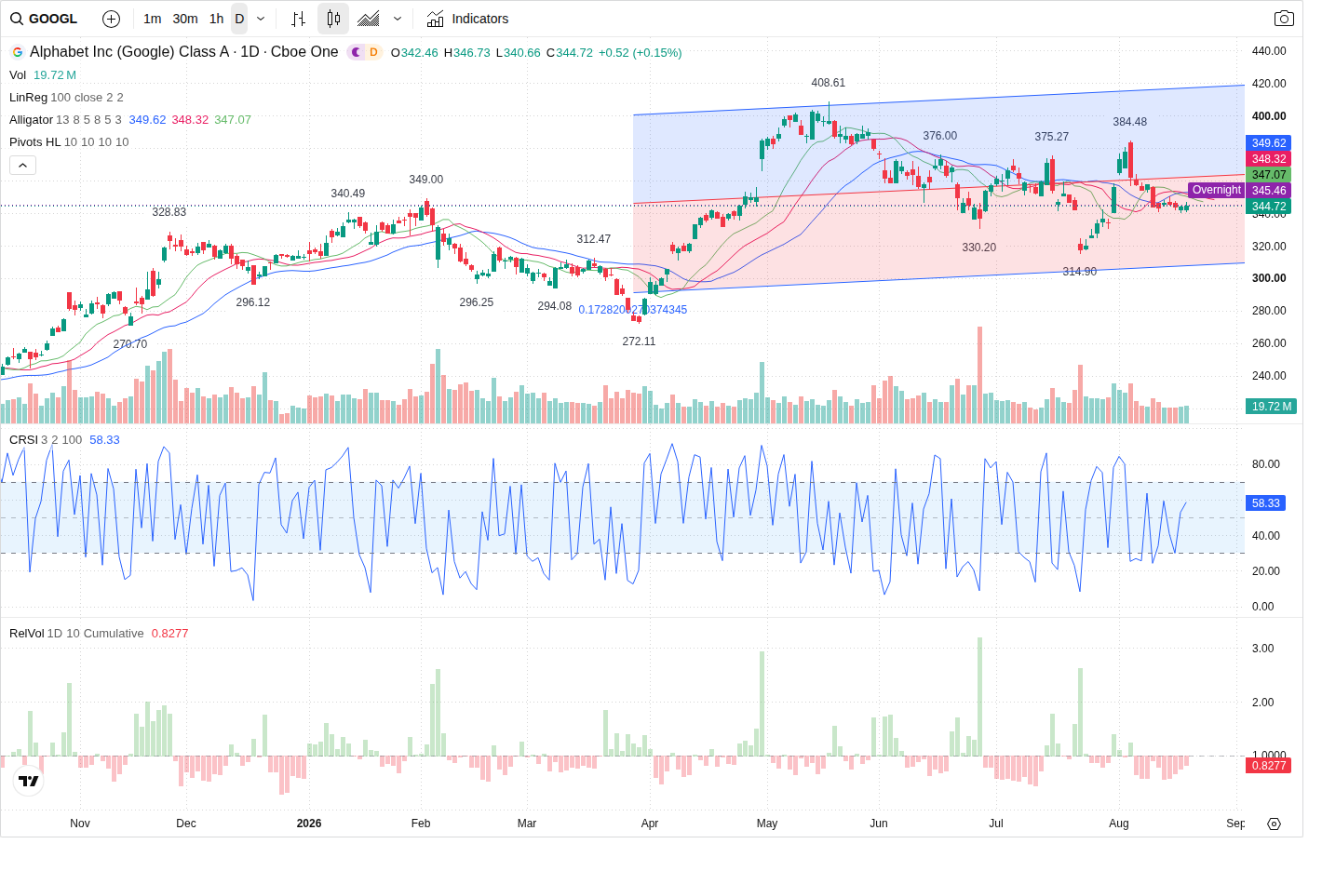
Task: Collapse the indicator legend with the chevron button
Action: (23, 165)
